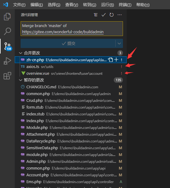Open the more actions ellipsis menu
This screenshot has height=188, width=170.
(120, 15)
